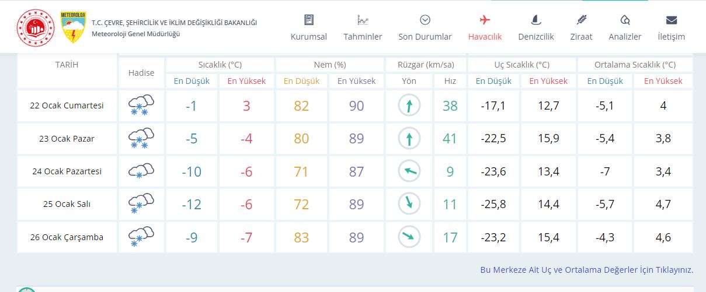706x292 pixels.
Task: Open Son Durumlar circled-arrow icon
Action: pos(425,20)
